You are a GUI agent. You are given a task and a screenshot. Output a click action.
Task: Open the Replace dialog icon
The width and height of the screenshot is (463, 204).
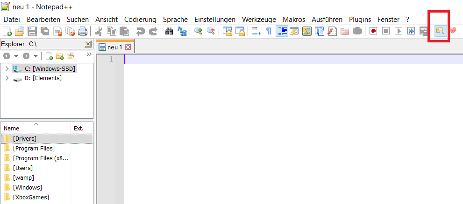[182, 31]
